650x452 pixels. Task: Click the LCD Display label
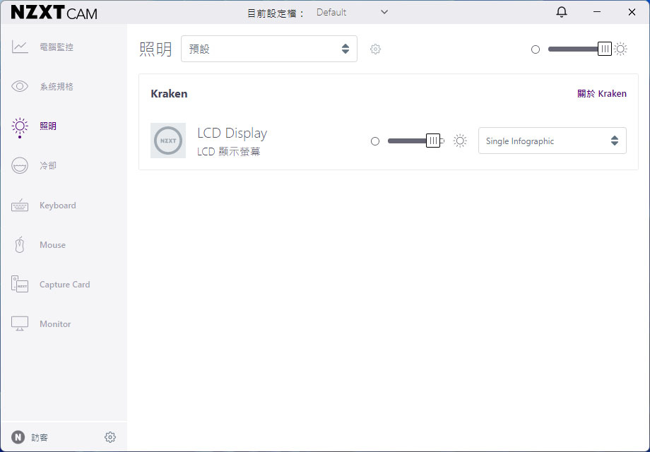(x=232, y=133)
